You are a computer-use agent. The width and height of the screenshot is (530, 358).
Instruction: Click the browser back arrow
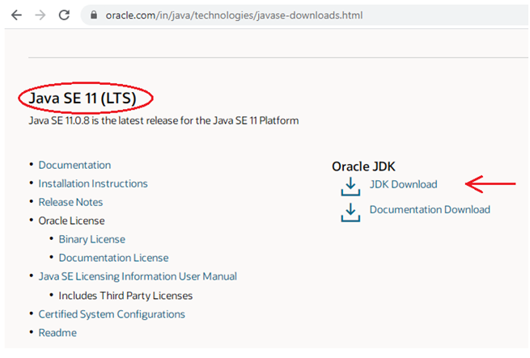coord(16,15)
